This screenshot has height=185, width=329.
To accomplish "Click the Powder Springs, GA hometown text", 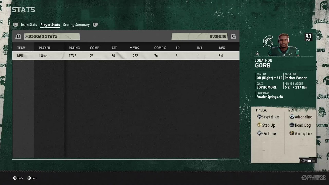I will (x=270, y=97).
